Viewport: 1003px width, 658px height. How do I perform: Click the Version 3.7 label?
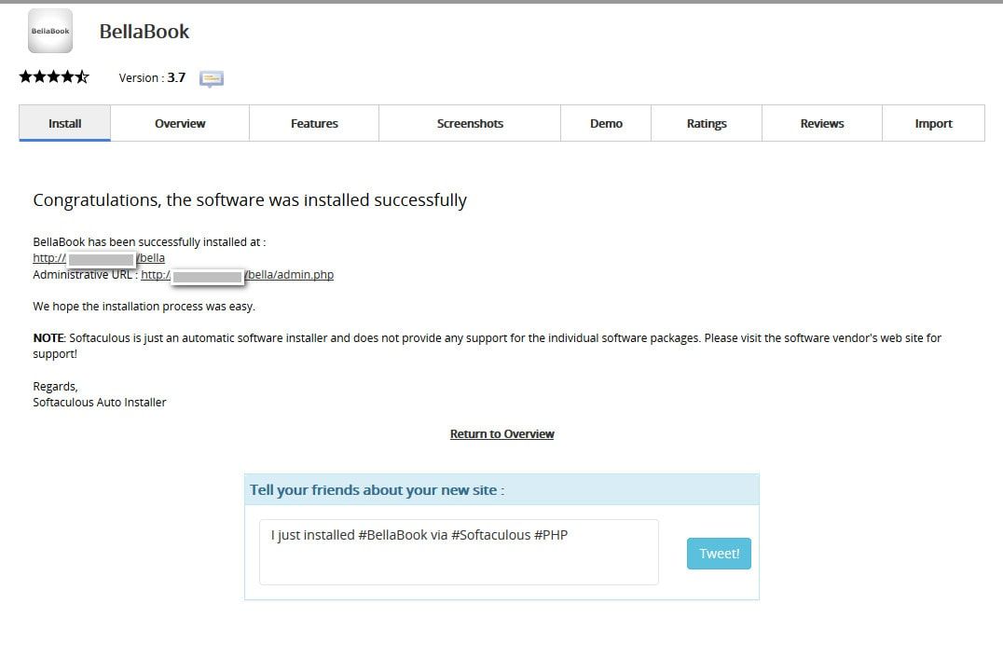point(152,78)
